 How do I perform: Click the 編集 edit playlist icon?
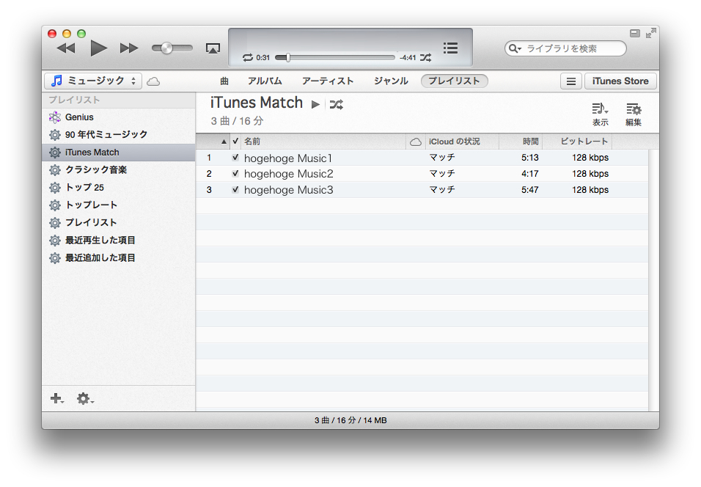[634, 114]
